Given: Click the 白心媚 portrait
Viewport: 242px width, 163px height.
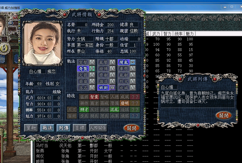Looking at the screenshot, I should [42, 43].
